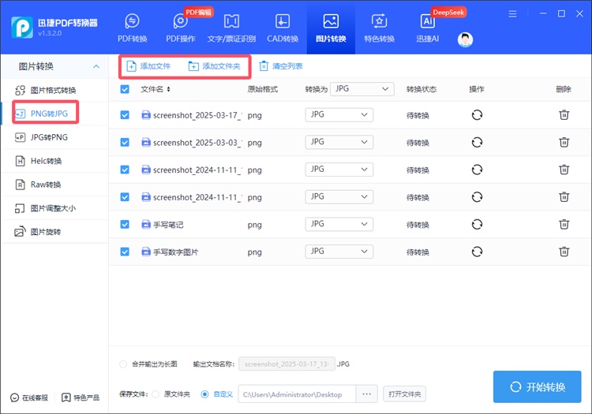The image size is (592, 414).
Task: Uncheck screenshot_2025-03-03 file checkbox
Action: pos(125,142)
